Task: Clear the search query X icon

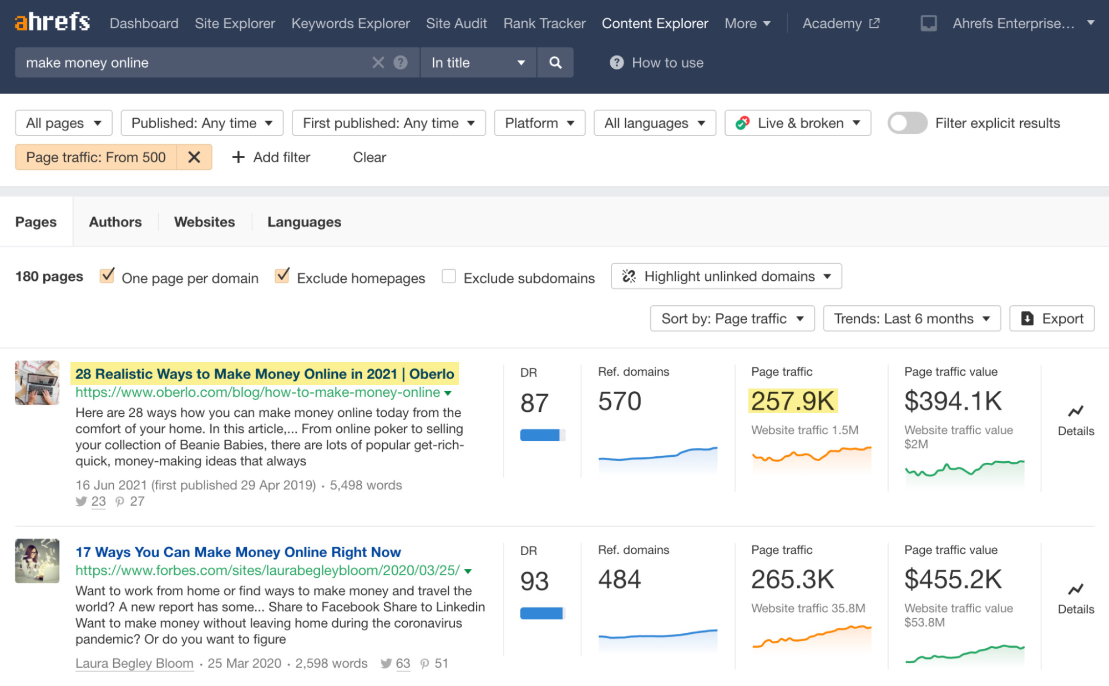Action: (378, 63)
